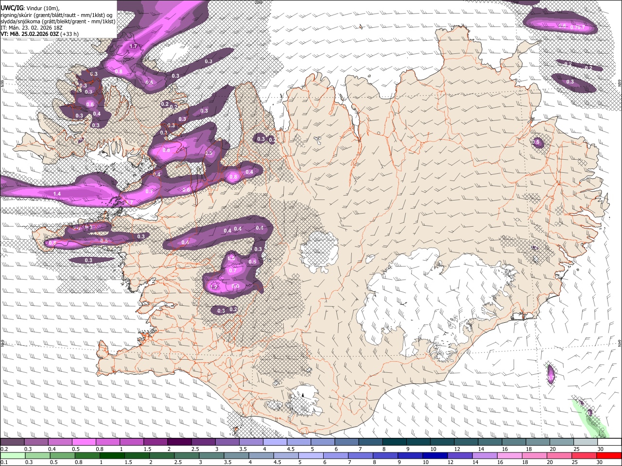Click the 'rigning/skúrir' legend description line

click(57, 15)
